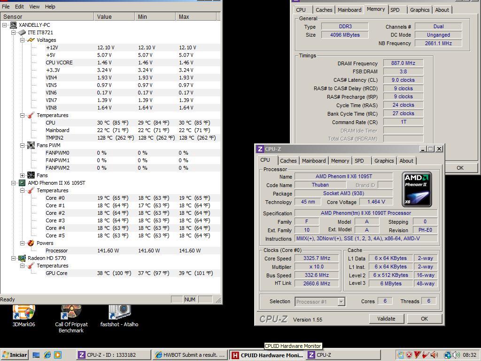481x361 pixels.
Task: Select the Core #0 temperature row
Action: [x=132, y=198]
